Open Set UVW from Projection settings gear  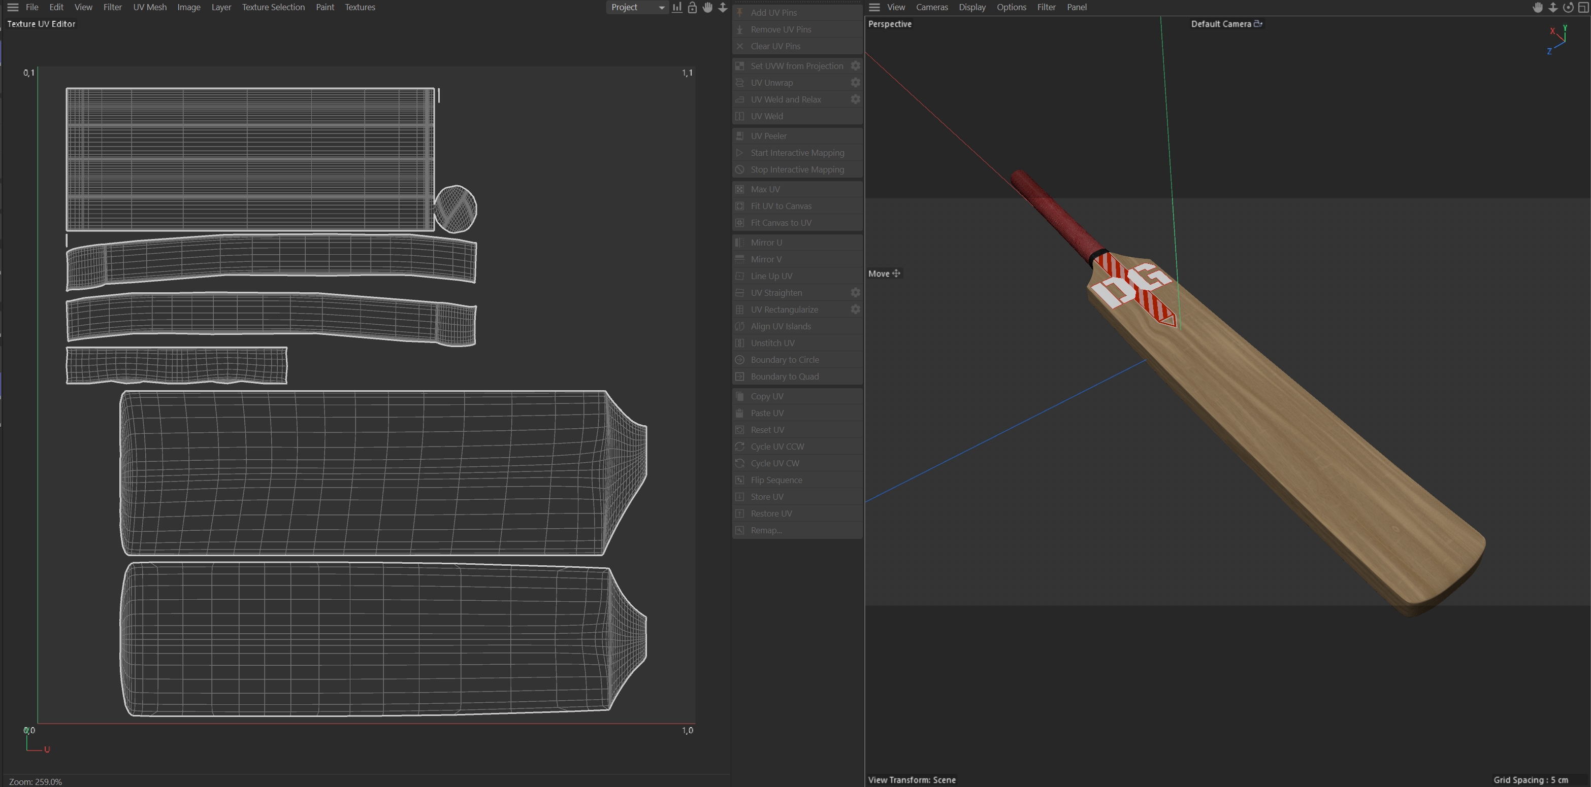click(855, 65)
